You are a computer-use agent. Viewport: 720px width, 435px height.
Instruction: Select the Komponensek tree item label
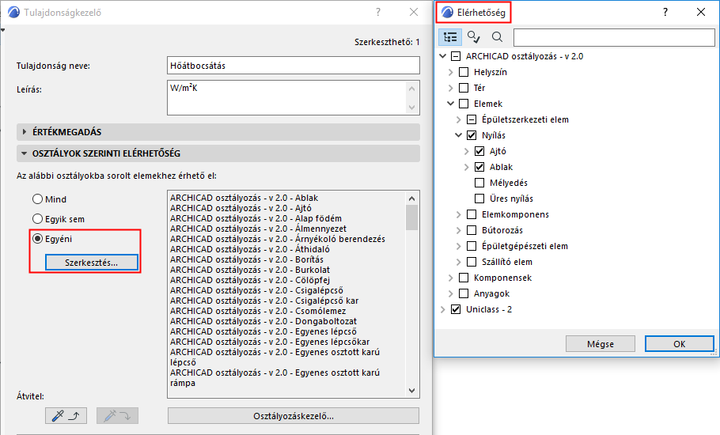tap(502, 278)
